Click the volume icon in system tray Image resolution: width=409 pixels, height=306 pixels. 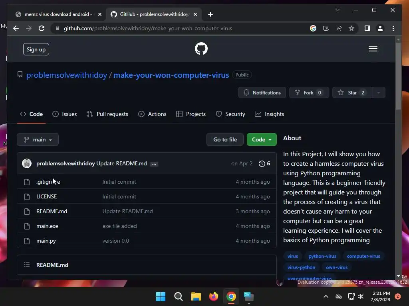pyautogui.click(x=361, y=296)
